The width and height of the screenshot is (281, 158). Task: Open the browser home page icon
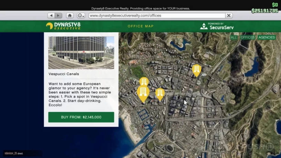tap(70, 15)
